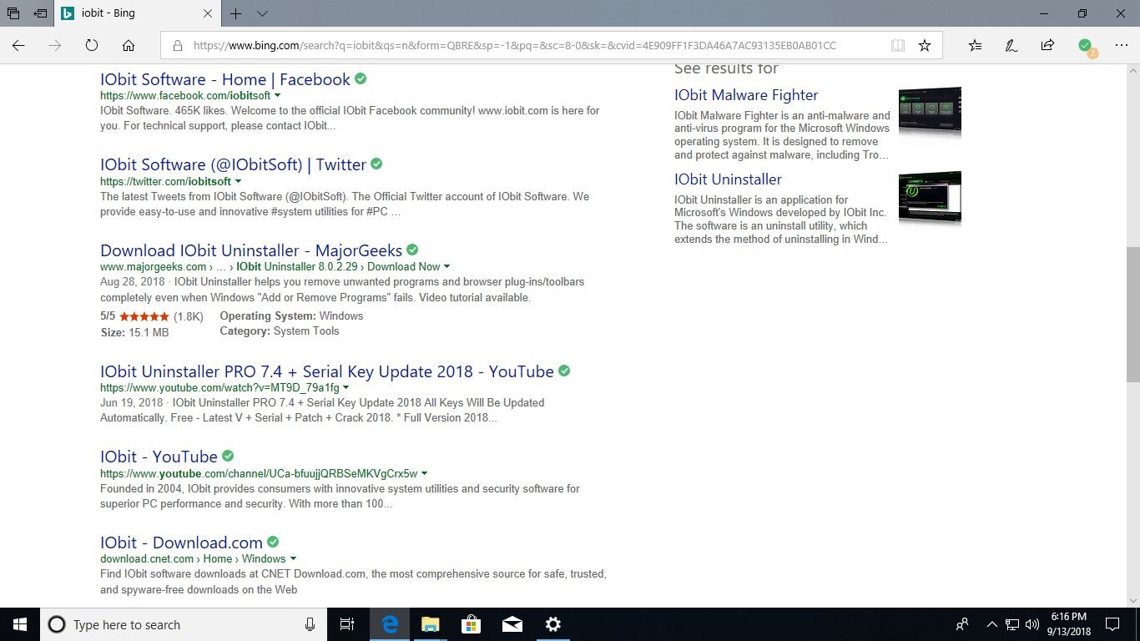
Task: Open tabs you've set aside
Action: [13, 13]
